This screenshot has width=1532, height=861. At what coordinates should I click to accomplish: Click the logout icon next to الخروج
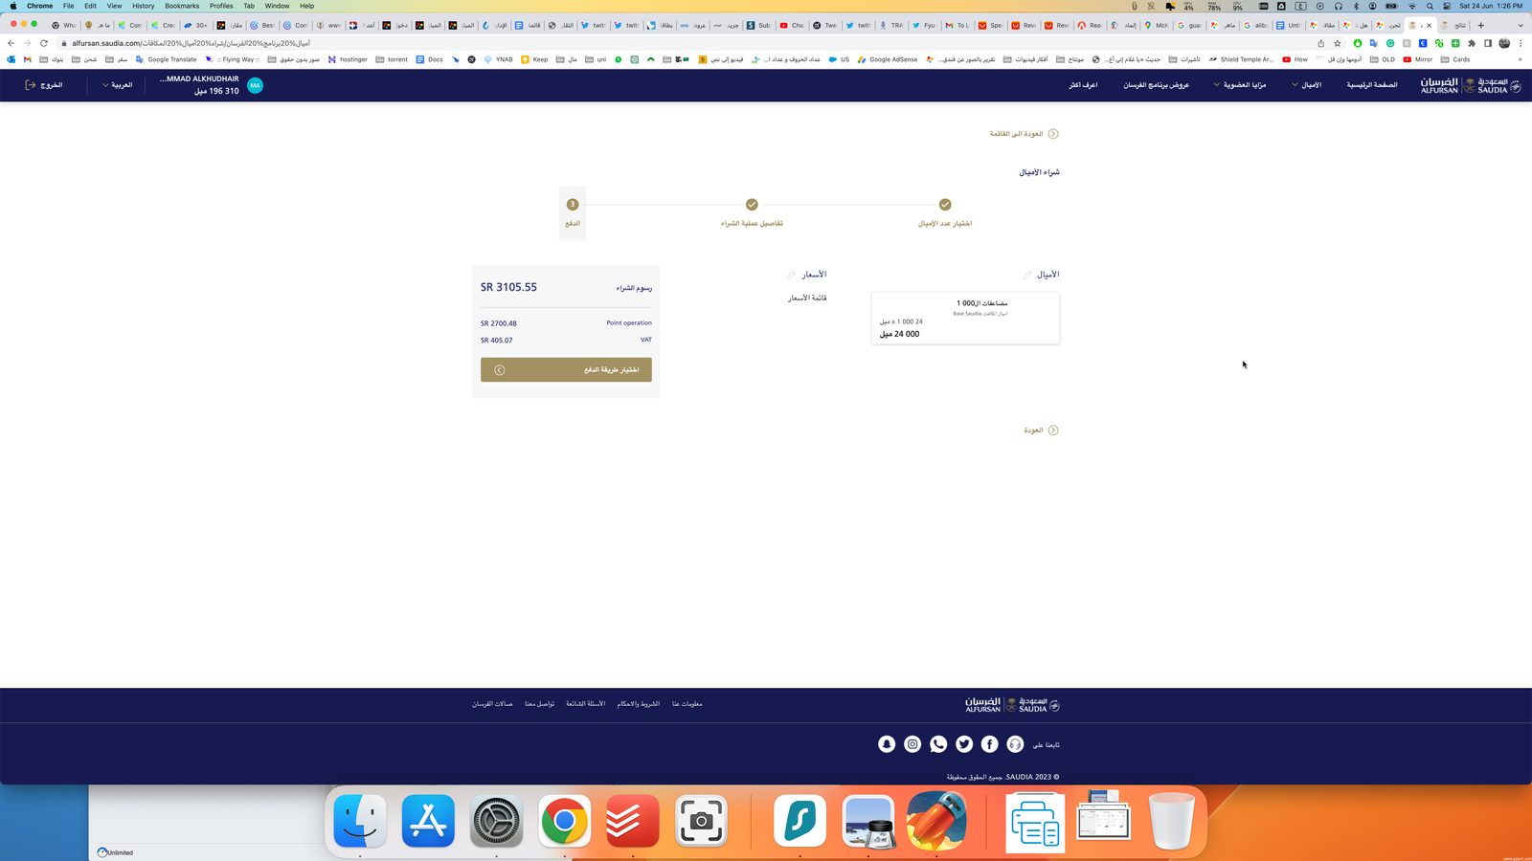(31, 85)
